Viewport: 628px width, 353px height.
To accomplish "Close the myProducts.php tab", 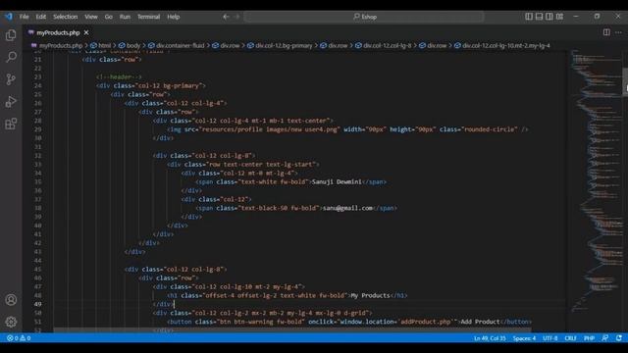I will pos(86,32).
